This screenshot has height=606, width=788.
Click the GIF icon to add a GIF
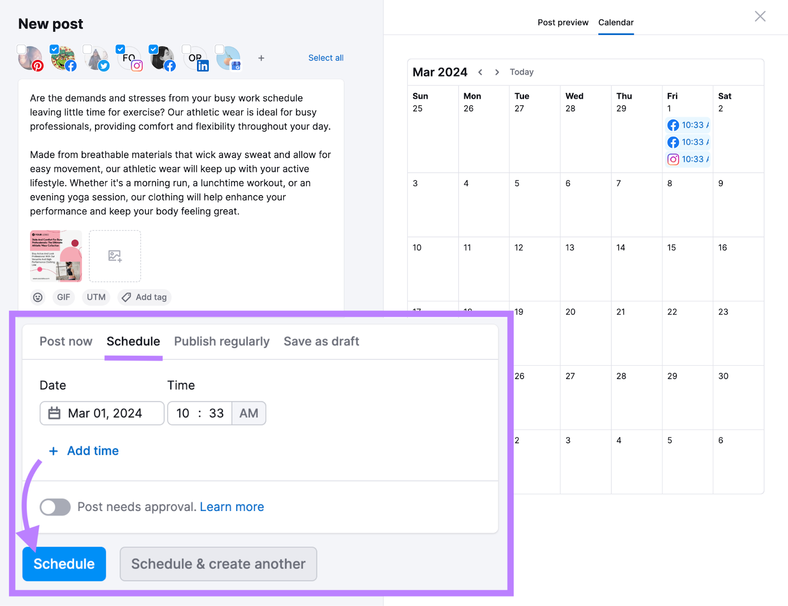pos(64,297)
